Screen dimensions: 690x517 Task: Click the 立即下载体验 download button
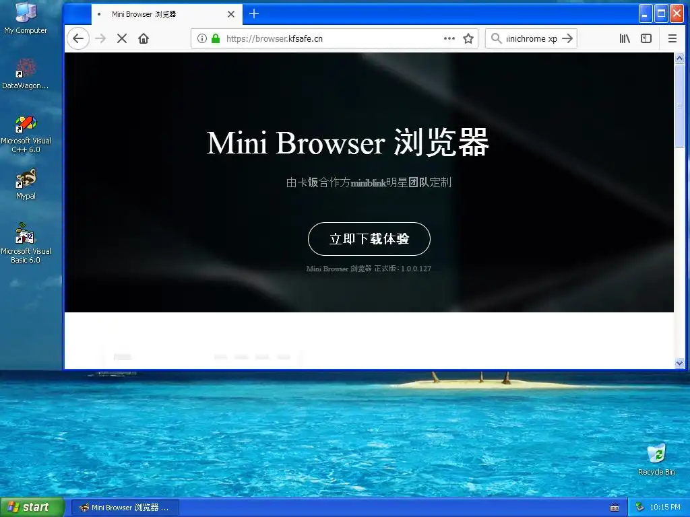pos(369,239)
